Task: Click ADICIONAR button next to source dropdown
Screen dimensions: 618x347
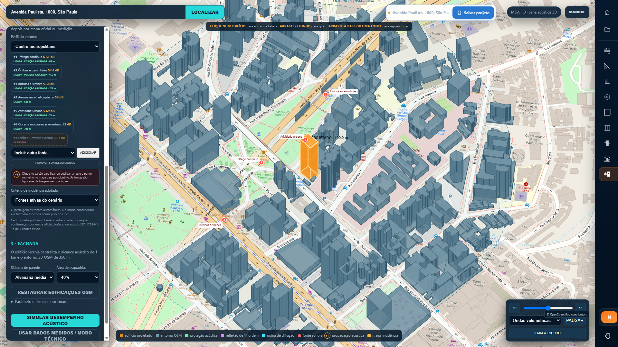Action: click(88, 153)
